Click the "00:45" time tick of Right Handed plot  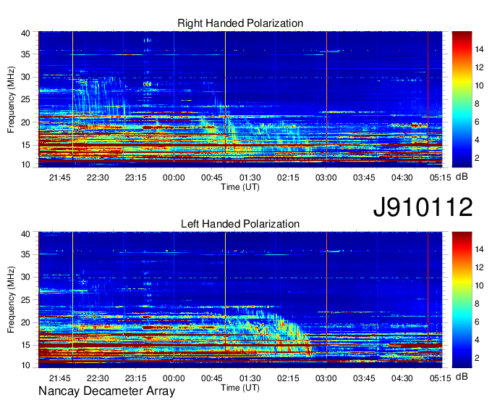pos(212,178)
